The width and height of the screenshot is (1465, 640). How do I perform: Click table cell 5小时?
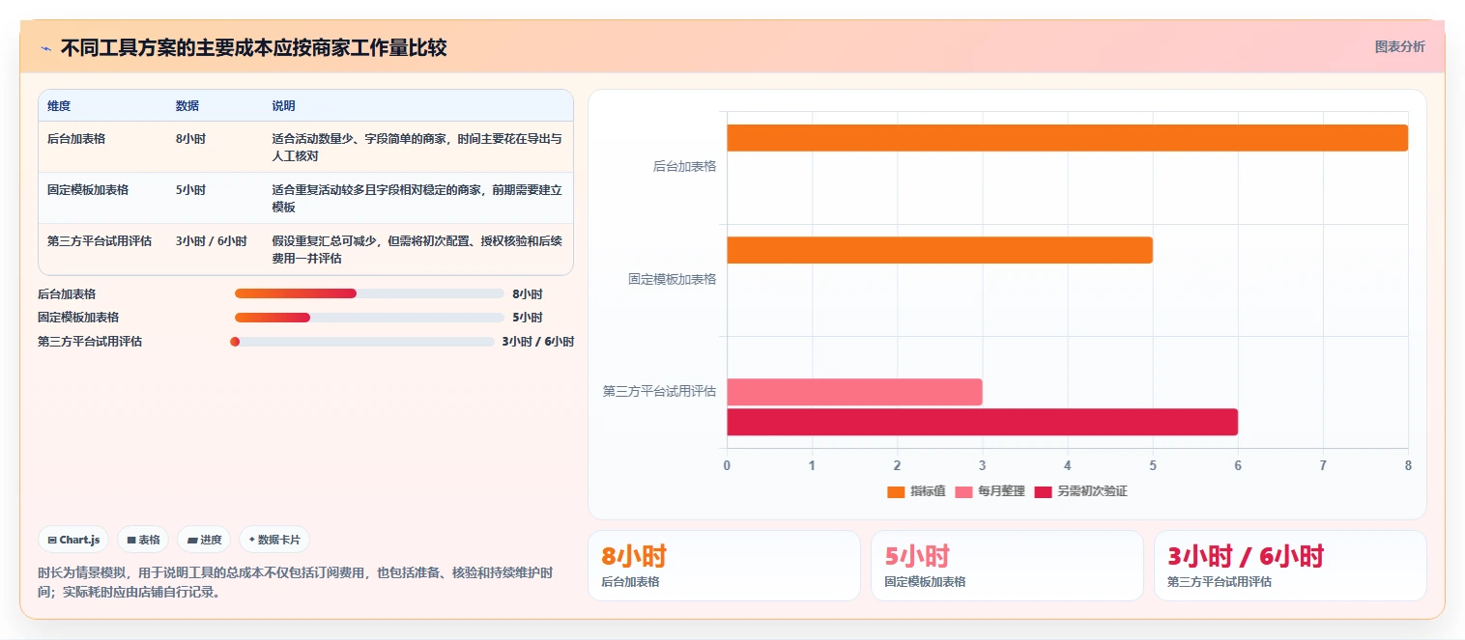click(x=190, y=190)
